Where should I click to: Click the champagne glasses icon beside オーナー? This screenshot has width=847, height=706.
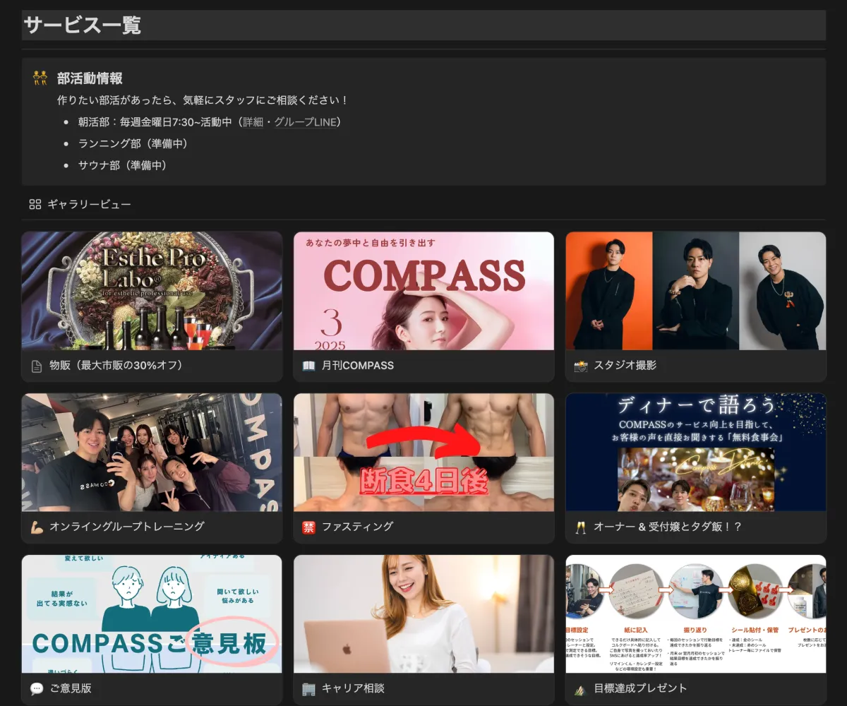tap(581, 527)
